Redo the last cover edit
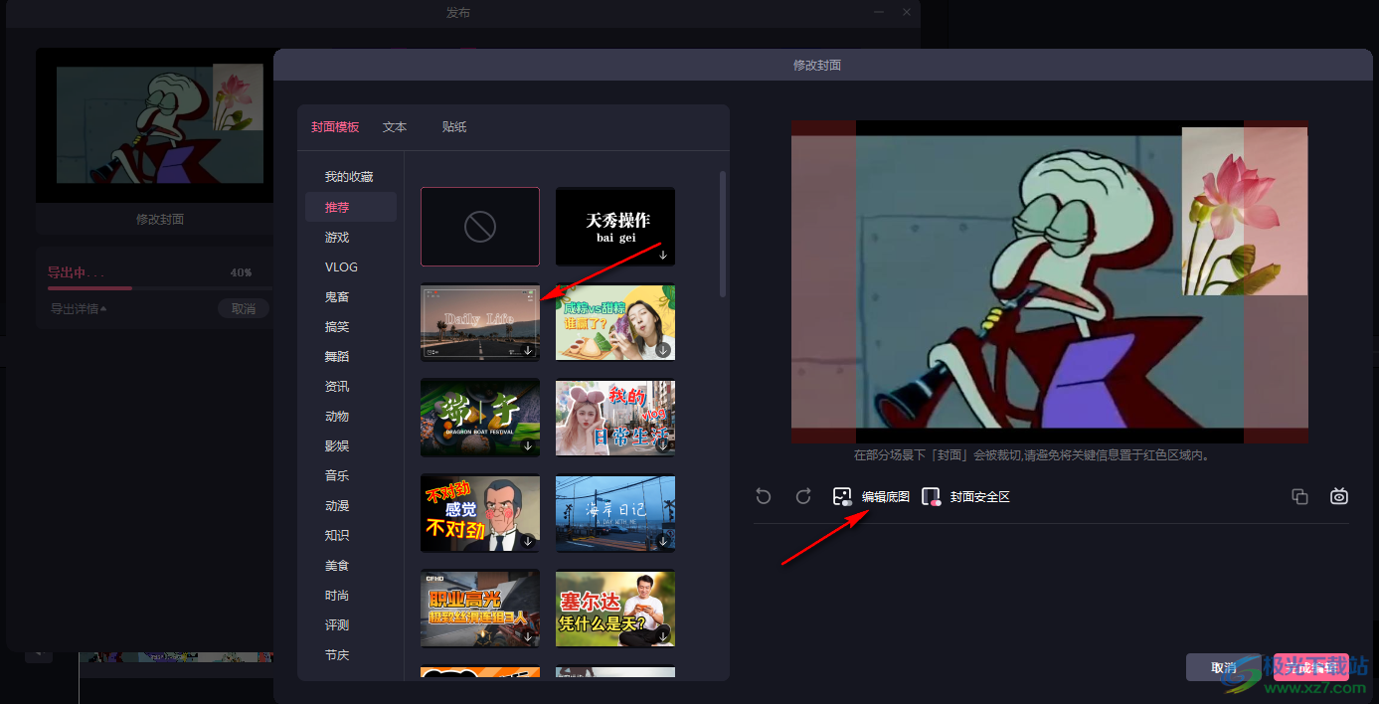The height and width of the screenshot is (704, 1379). (803, 496)
